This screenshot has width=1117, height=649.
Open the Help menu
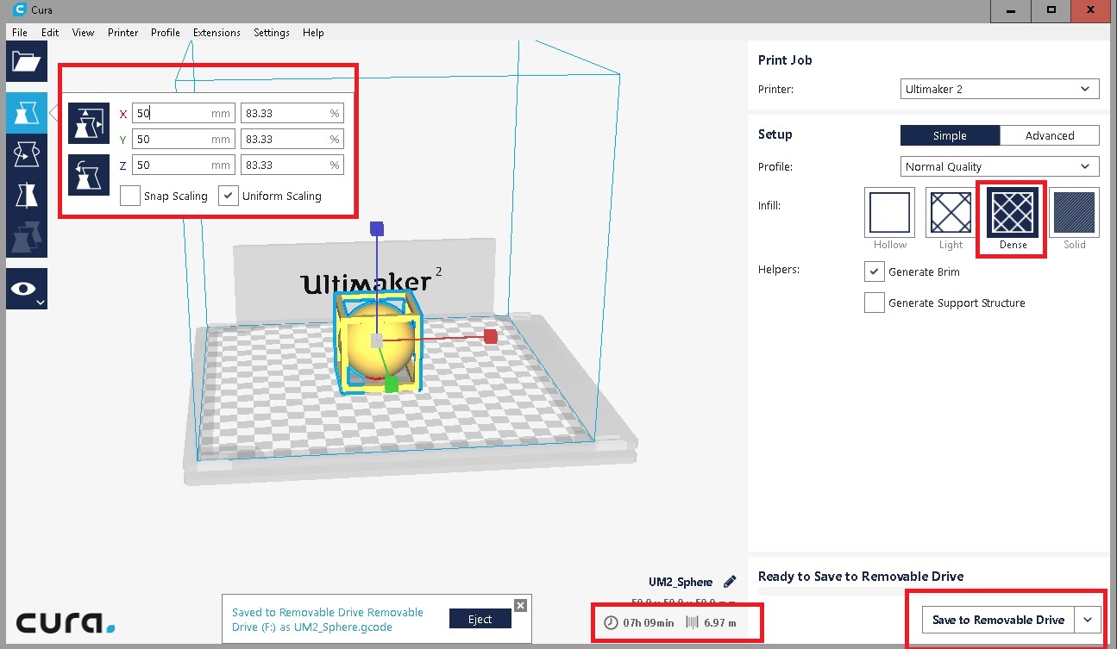(x=313, y=33)
